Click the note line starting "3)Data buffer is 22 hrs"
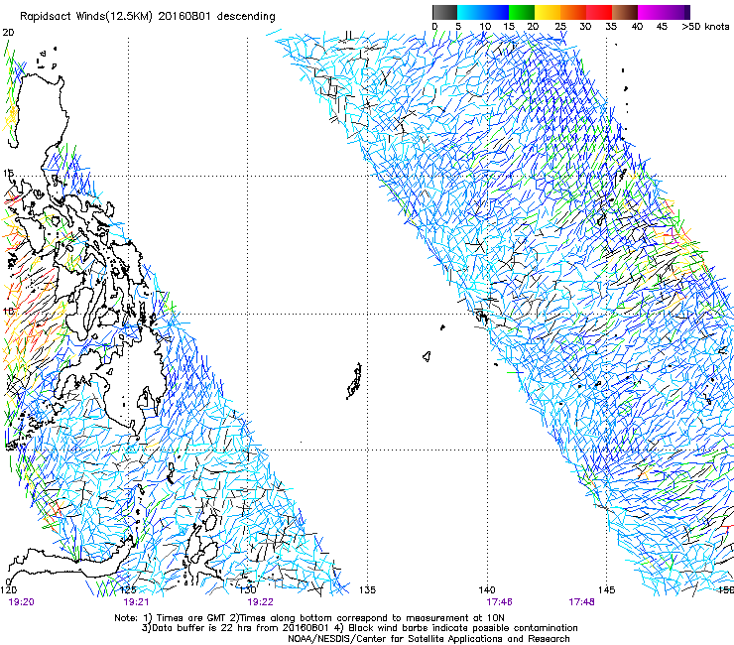This screenshot has width=734, height=645. (x=359, y=628)
